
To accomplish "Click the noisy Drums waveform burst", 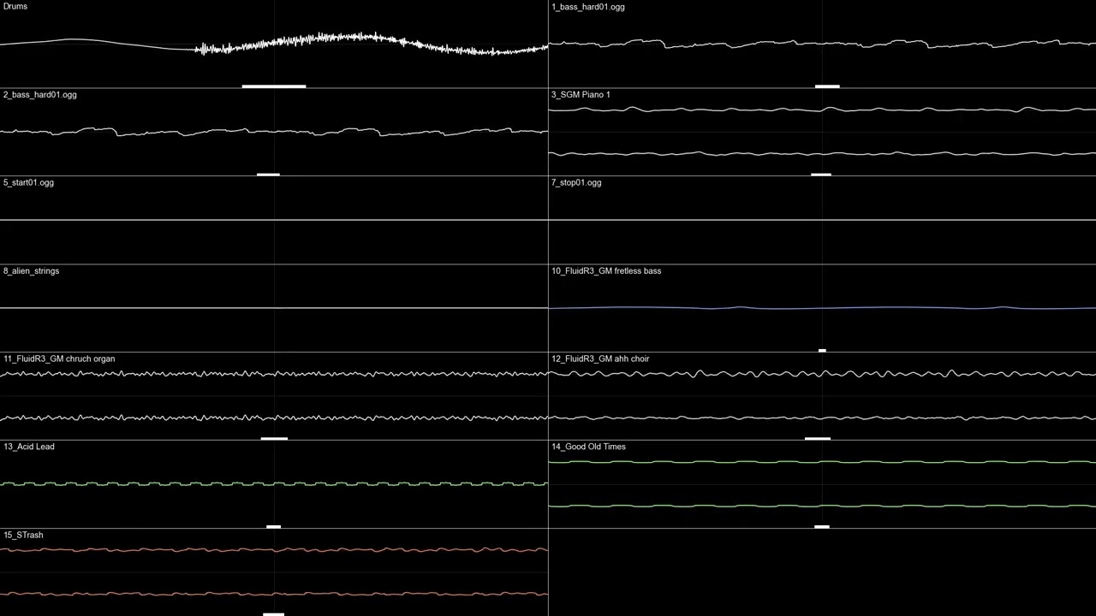I will pos(372,44).
